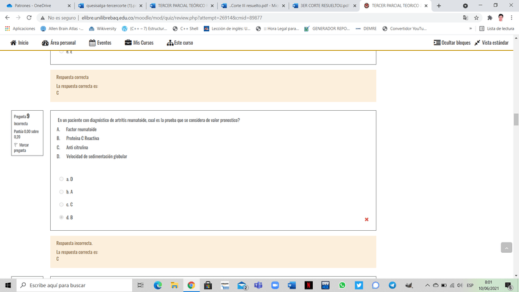Launch Zoom from the taskbar

(275, 285)
